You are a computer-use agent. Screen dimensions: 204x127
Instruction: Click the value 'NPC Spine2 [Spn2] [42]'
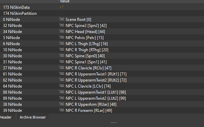coord(86,26)
